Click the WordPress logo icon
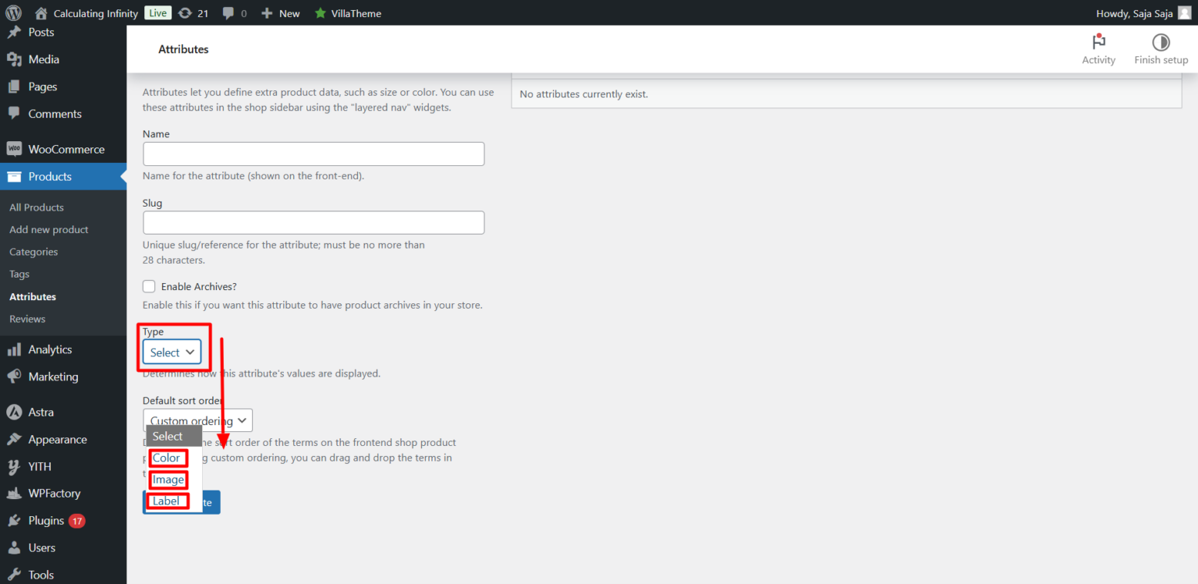This screenshot has width=1198, height=584. click(x=13, y=12)
